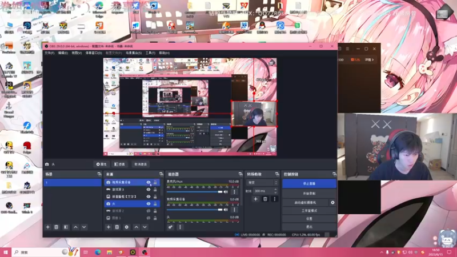Remove selected source using the Sources panel trash icon
Viewport: 457px width, 257px height.
pyautogui.click(x=117, y=227)
